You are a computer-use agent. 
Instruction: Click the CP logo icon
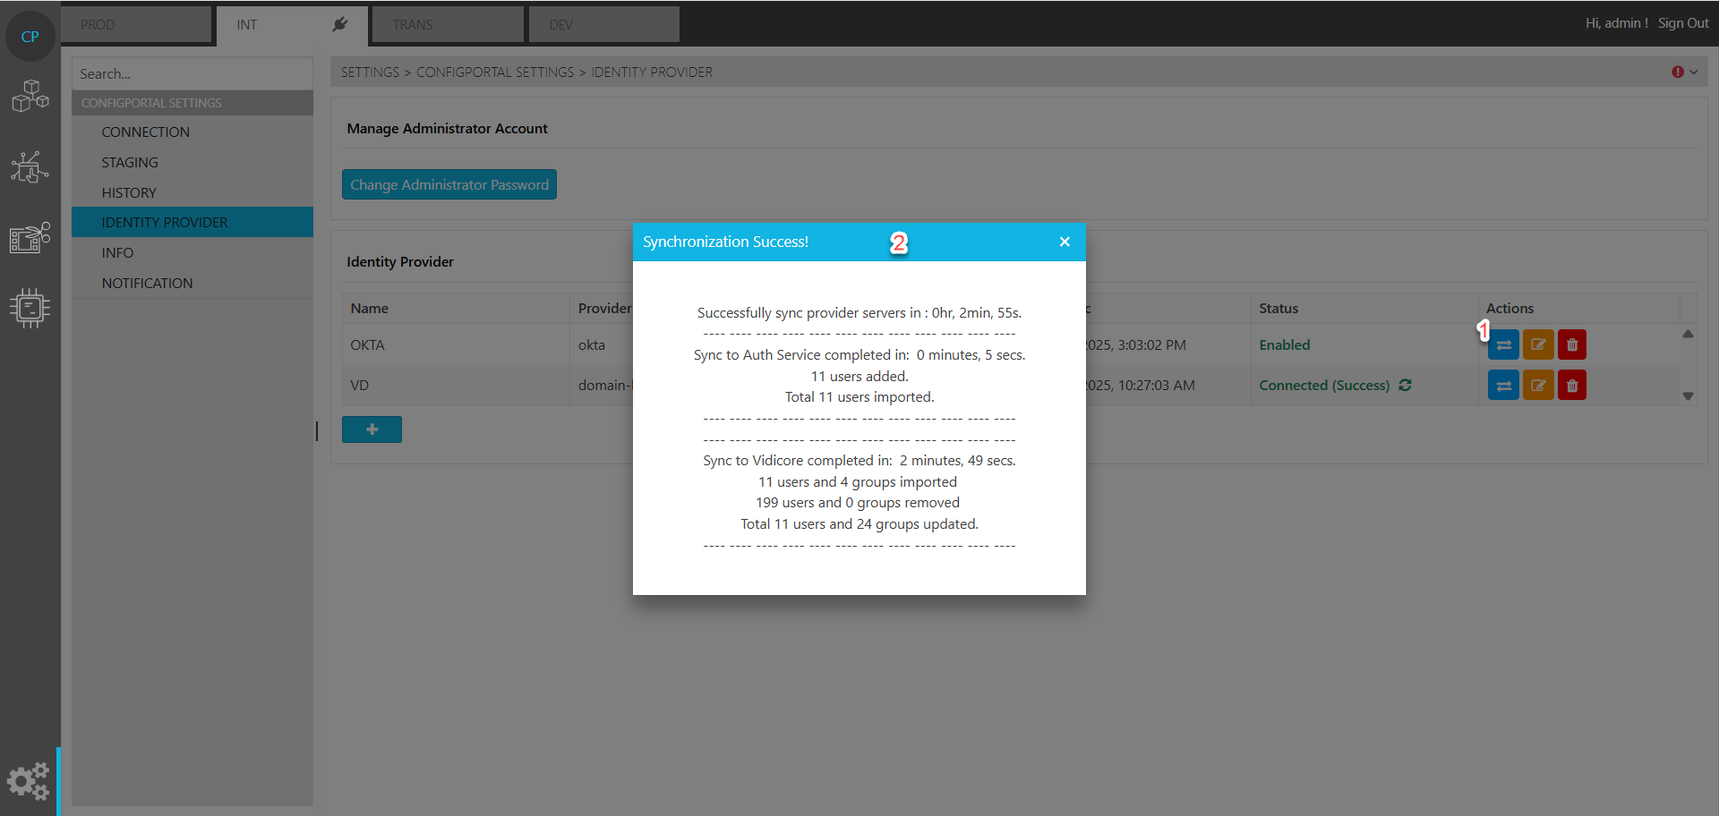pyautogui.click(x=30, y=37)
